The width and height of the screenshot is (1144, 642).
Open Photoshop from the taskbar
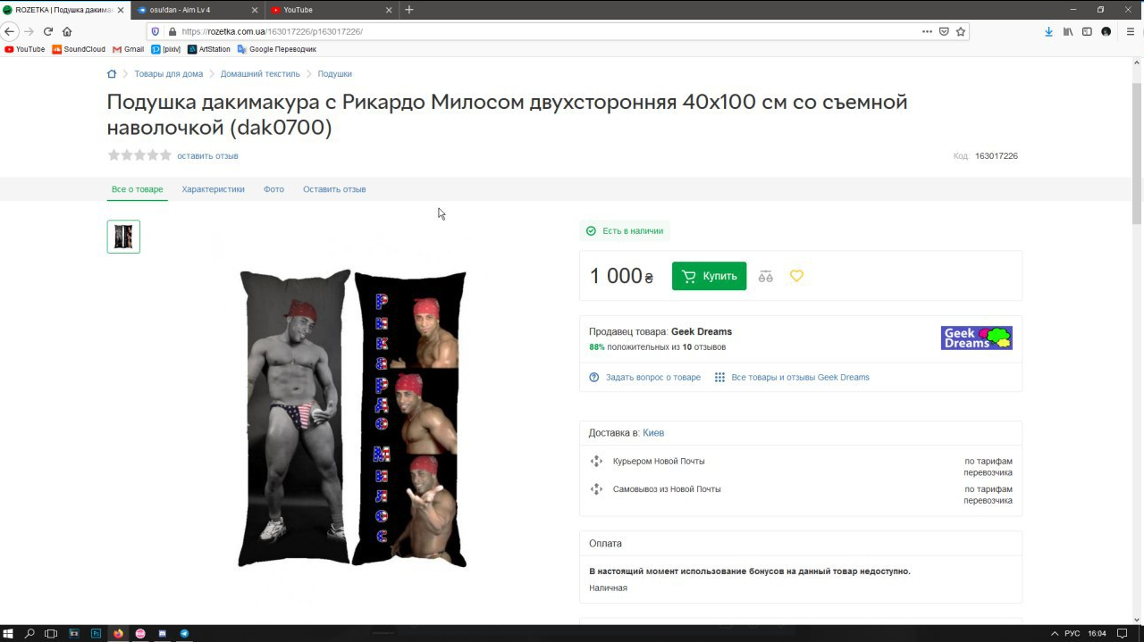[x=96, y=633]
